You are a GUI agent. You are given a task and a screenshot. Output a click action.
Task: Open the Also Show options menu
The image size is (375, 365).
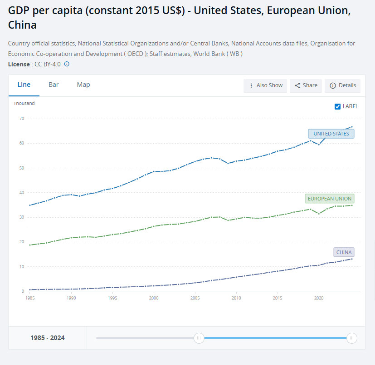(265, 85)
